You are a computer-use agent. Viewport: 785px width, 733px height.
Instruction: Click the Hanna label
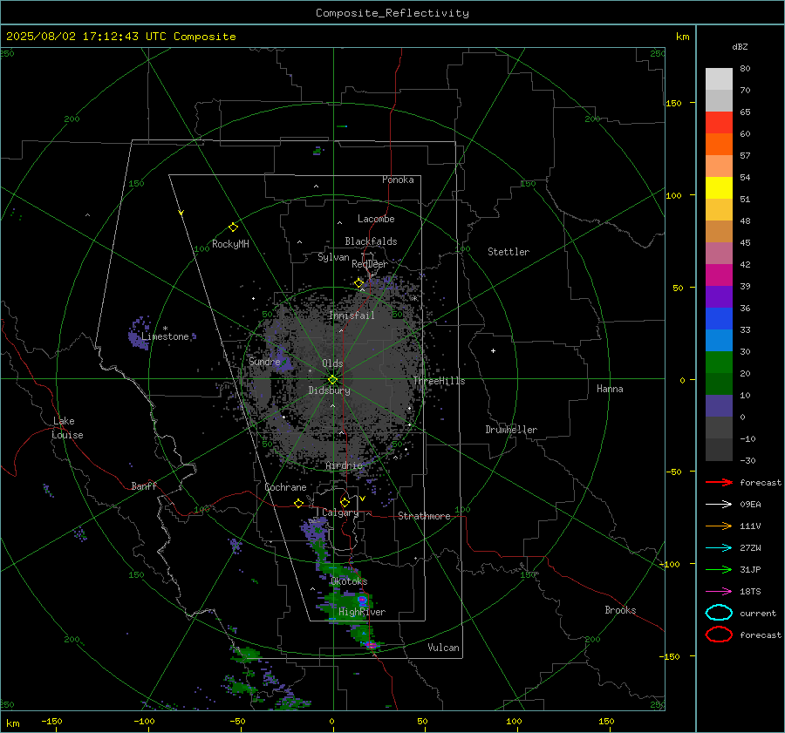610,389
